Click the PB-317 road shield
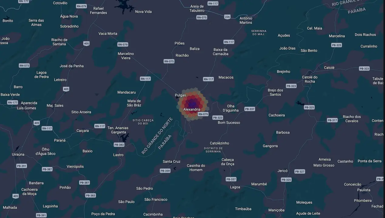385x218 pixels. point(332,120)
